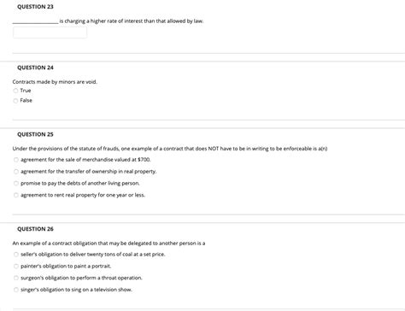Choose sale of merchandise valued at $700
This screenshot has width=405, height=311.
[x=16, y=160]
